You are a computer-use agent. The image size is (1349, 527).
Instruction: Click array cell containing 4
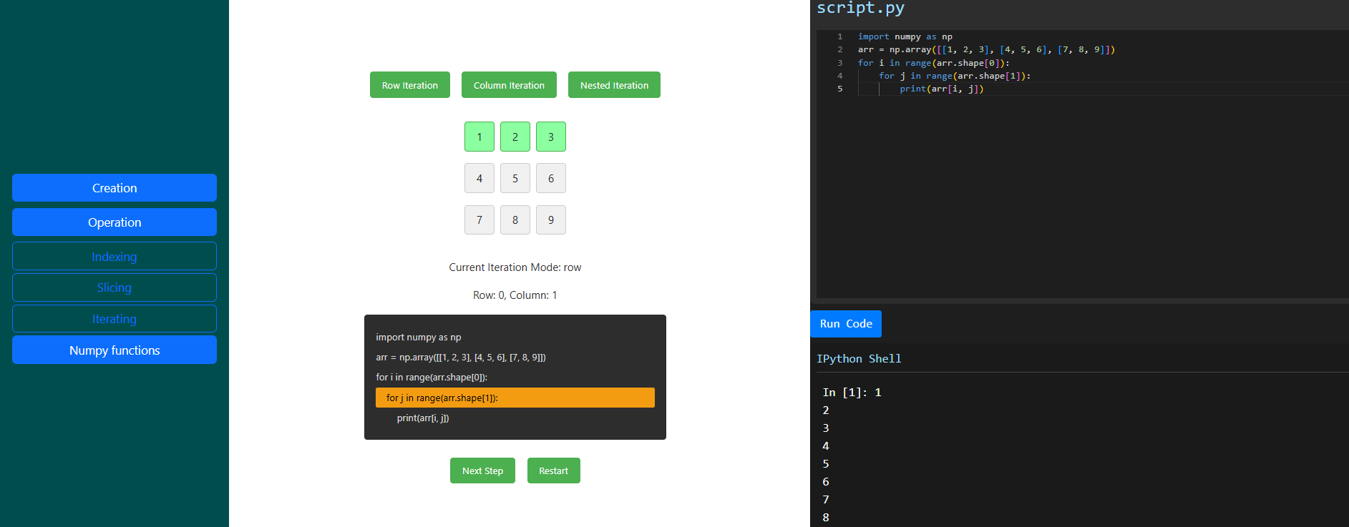pos(479,178)
